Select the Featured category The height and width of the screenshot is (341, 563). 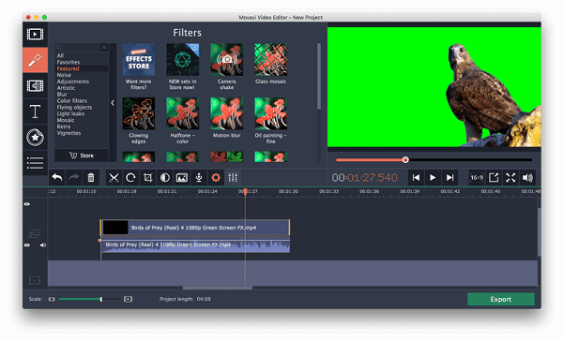[68, 68]
